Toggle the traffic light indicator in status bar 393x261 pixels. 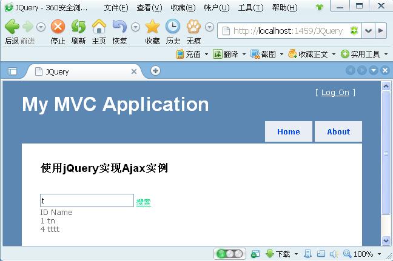229,254
